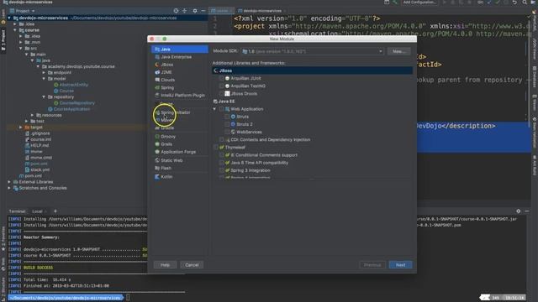Select the Groovy icon entry in module list

pyautogui.click(x=157, y=136)
